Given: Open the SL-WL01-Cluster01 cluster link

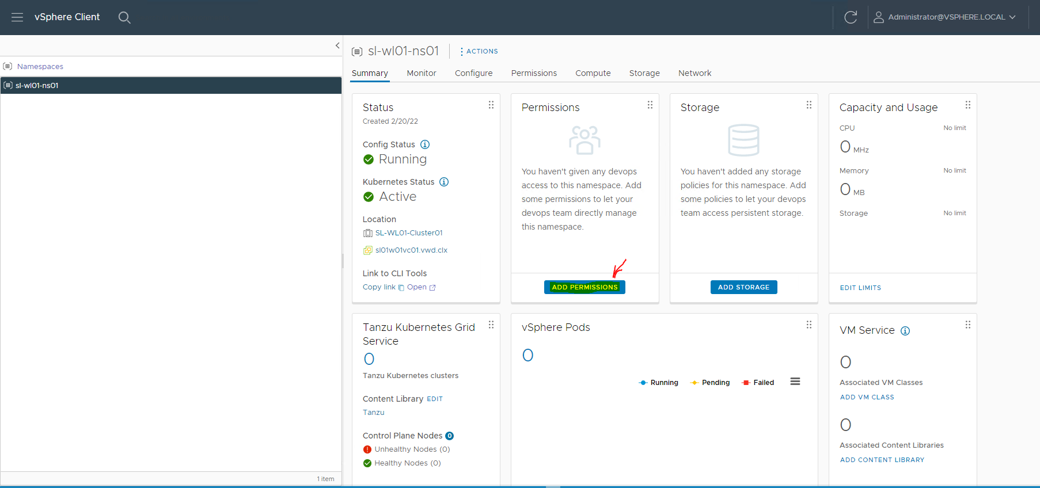Looking at the screenshot, I should 409,233.
